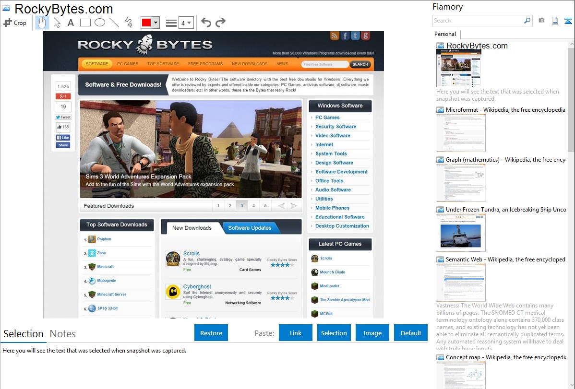The width and height of the screenshot is (575, 389).
Task: Click the RSS feed icon on webpage
Action: [335, 35]
